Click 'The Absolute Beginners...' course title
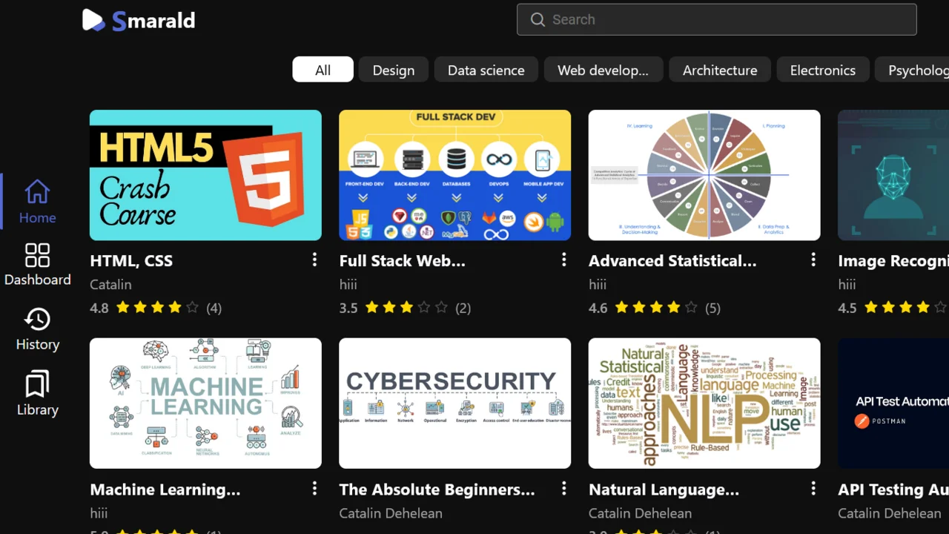Screen dimensions: 949x534 (x=437, y=489)
